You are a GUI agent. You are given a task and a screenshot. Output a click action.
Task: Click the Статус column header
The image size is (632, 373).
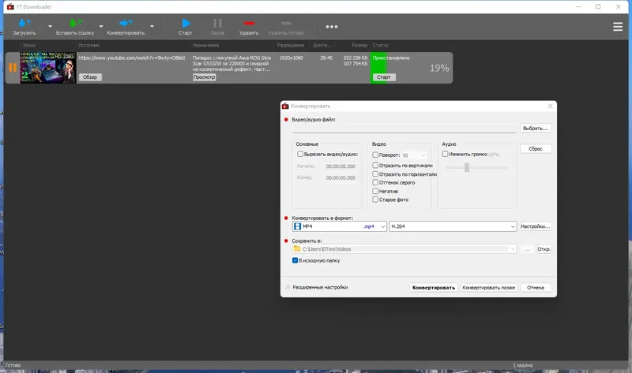point(381,45)
